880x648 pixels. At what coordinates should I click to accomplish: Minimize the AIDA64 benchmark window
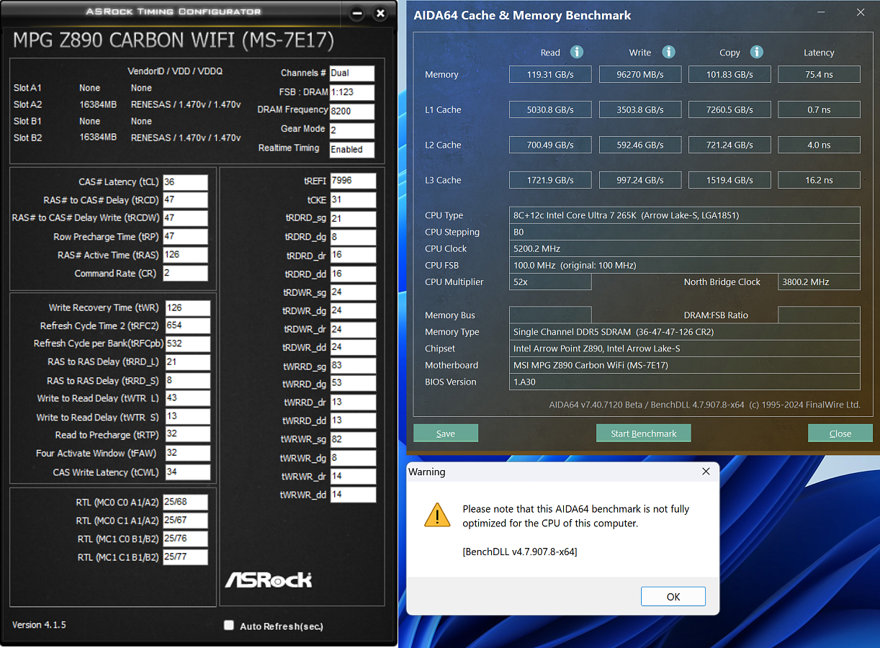[x=822, y=12]
